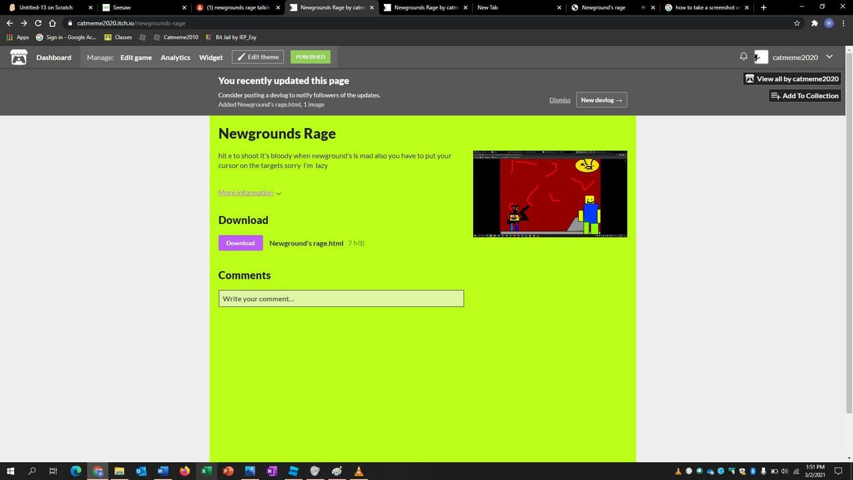Expand More information section

point(250,193)
